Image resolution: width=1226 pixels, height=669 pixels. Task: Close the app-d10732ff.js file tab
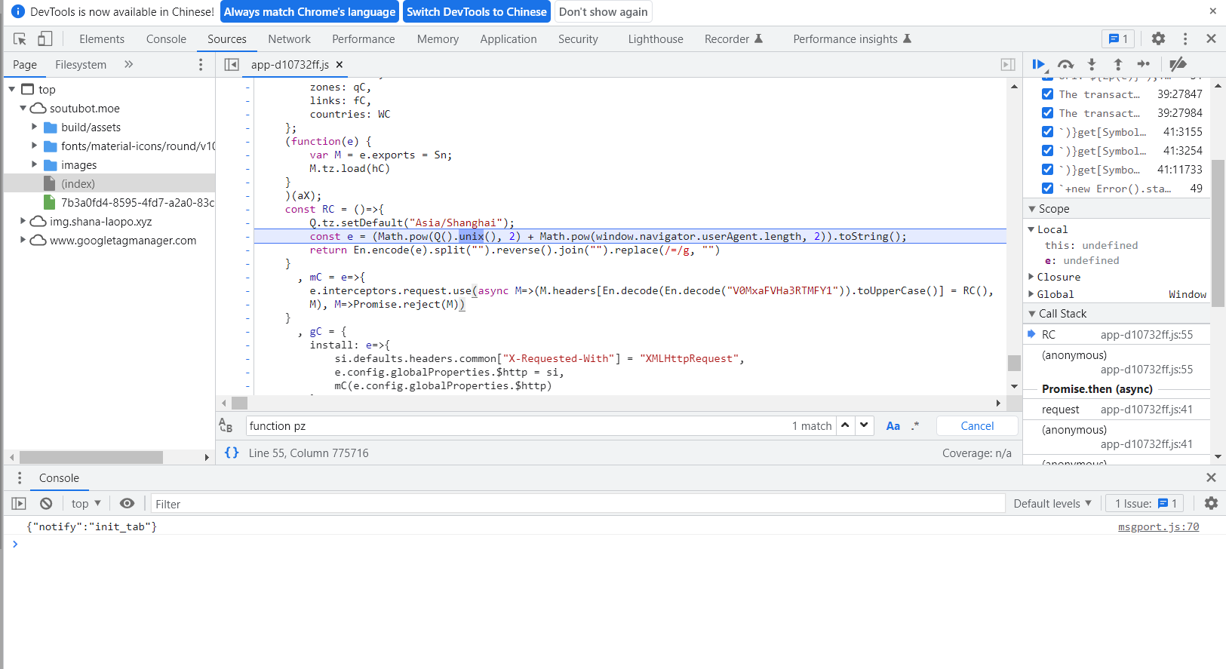point(340,65)
